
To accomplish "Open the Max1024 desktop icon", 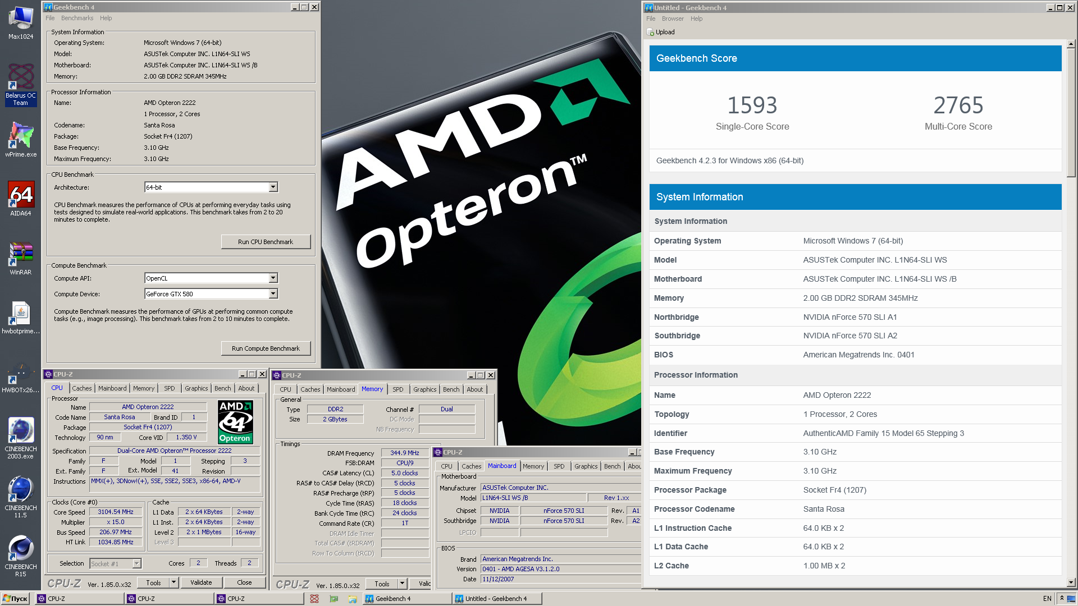I will (21, 22).
